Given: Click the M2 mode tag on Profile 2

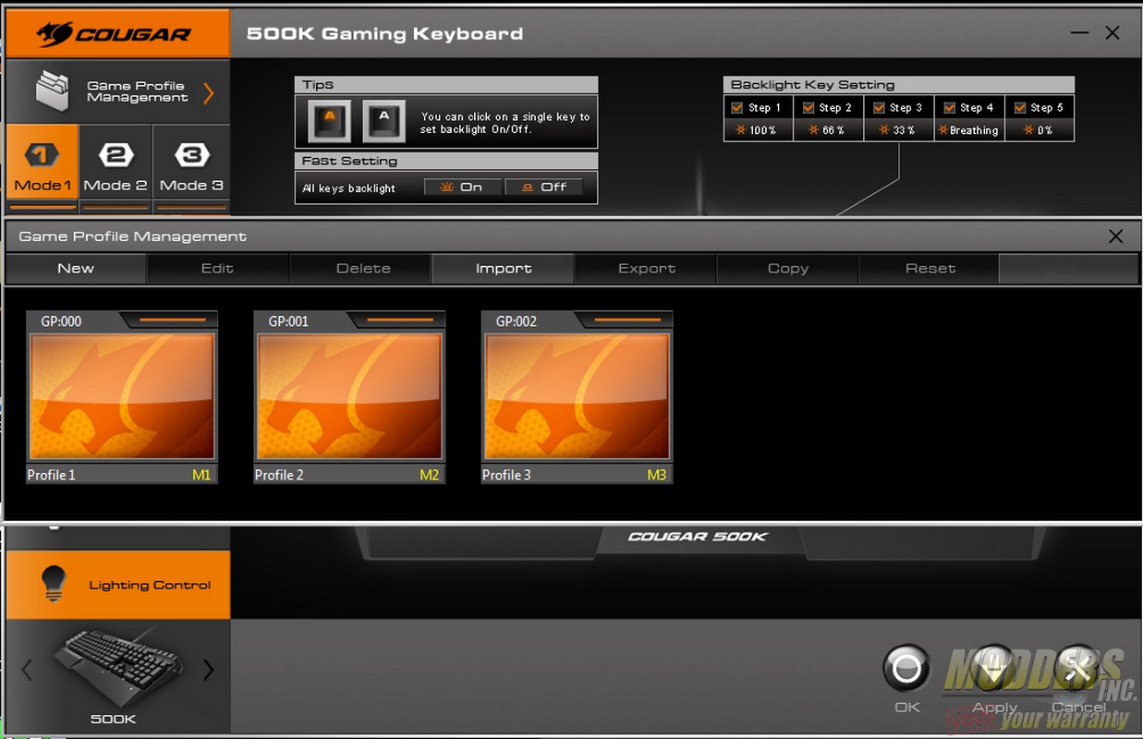Looking at the screenshot, I should pos(429,475).
